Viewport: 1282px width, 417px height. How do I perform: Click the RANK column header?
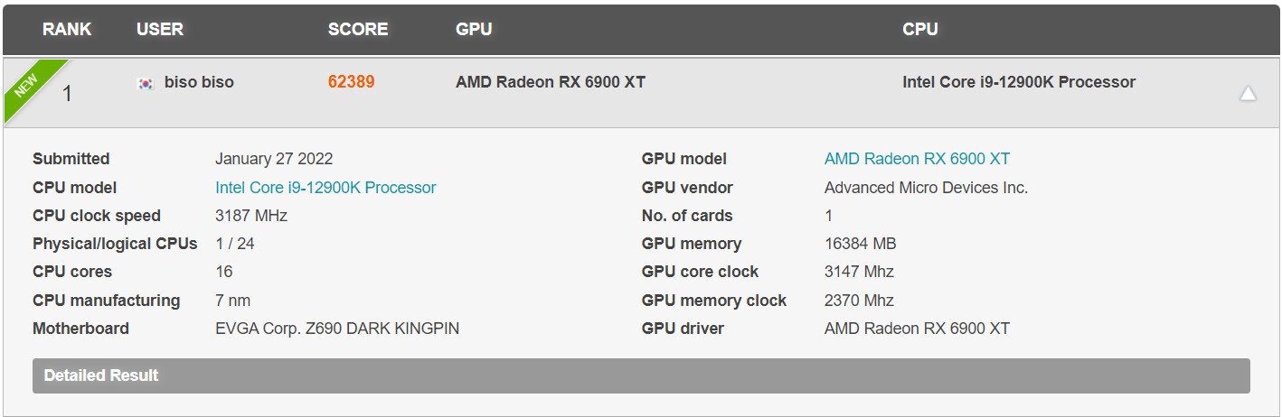67,29
